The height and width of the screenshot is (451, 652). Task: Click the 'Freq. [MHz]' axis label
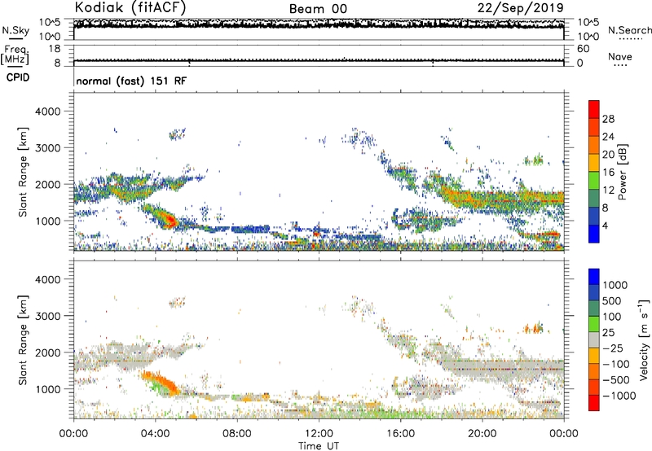(x=15, y=55)
